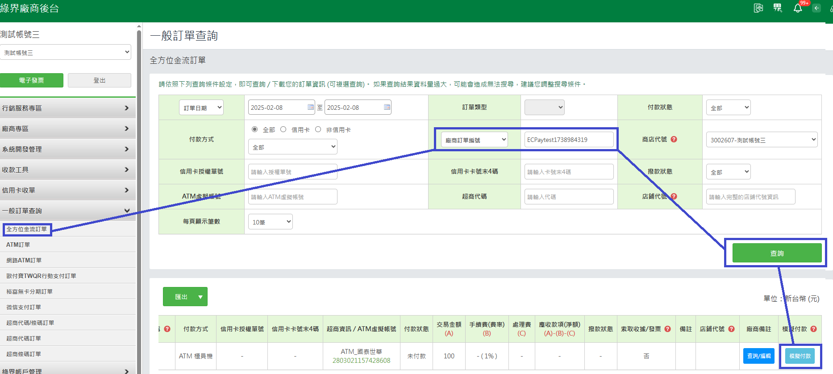
Task: Click the help icon beside 商店代號
Action: [674, 139]
